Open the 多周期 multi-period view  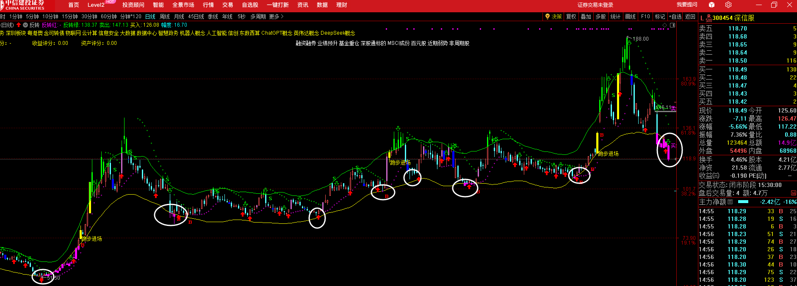coord(258,16)
